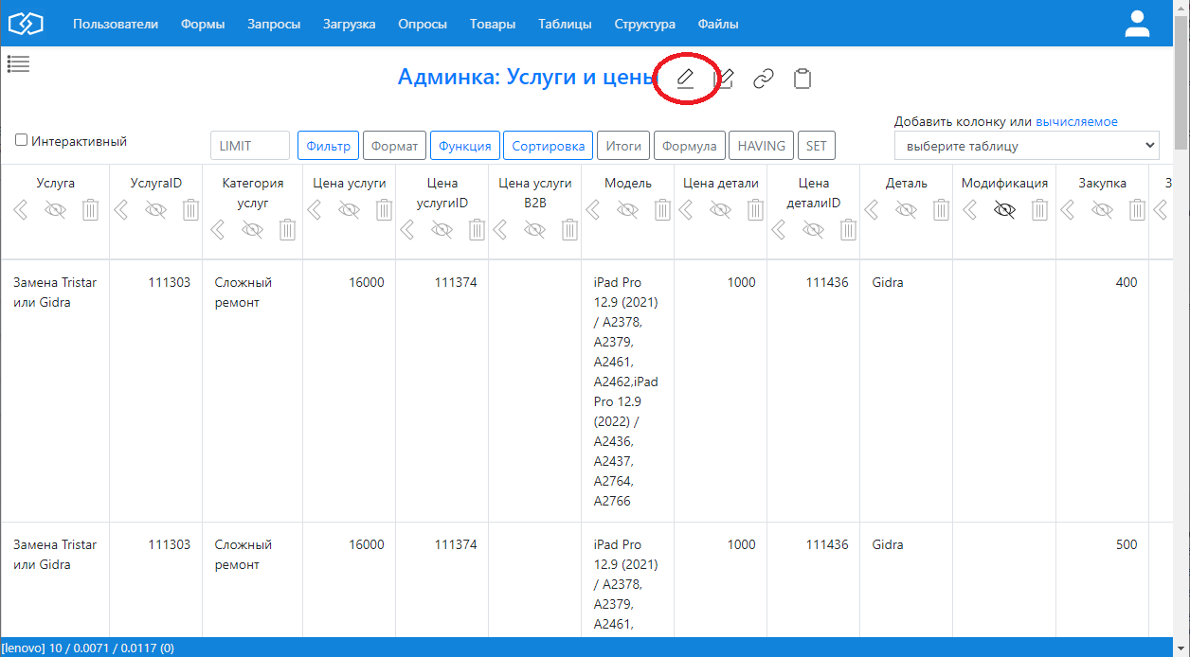Click the Админка: Услуги и цены title
This screenshot has height=657, width=1190.
pyautogui.click(x=526, y=78)
